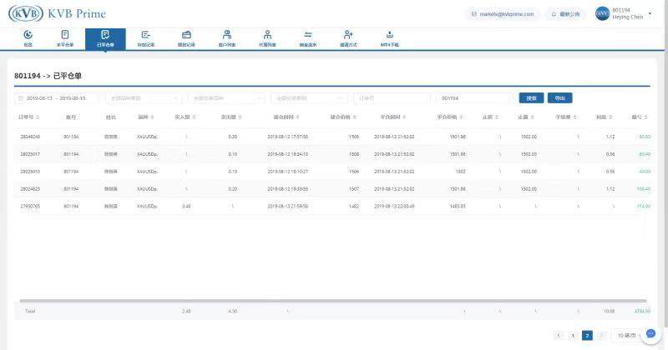The image size is (668, 350).
Task: Click the 导出 export button
Action: point(559,97)
